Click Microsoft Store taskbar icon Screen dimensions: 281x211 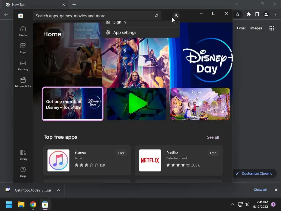tap(45, 204)
